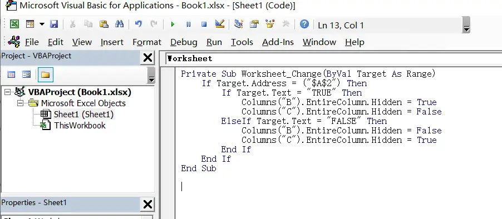Open Help with the question mark icon
Screen dimensions: 502x219
coord(304,24)
